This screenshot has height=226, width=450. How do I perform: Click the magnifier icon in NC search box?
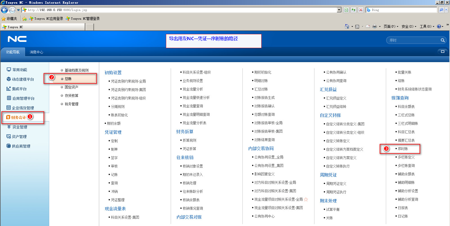442,40
